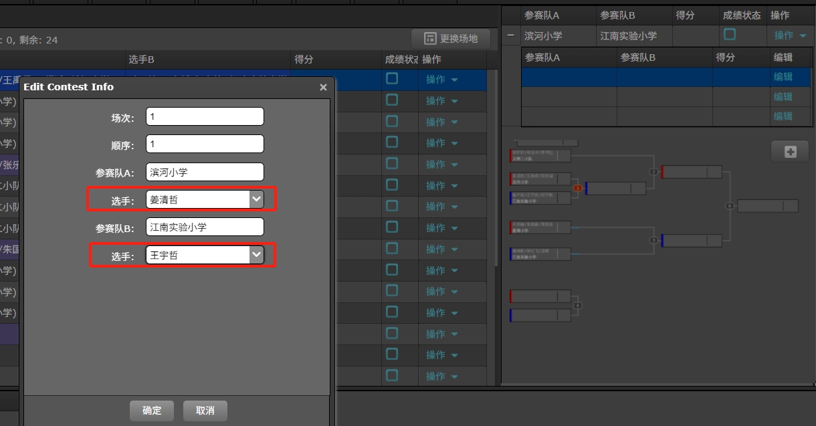The width and height of the screenshot is (816, 426).
Task: Click the X icon on Edit Contest Info
Action: (x=323, y=87)
